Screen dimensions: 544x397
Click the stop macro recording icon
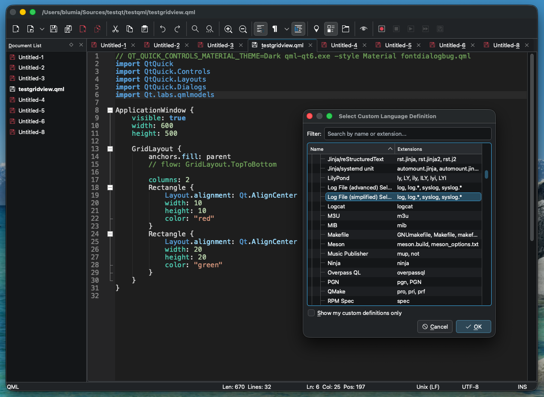click(x=396, y=29)
